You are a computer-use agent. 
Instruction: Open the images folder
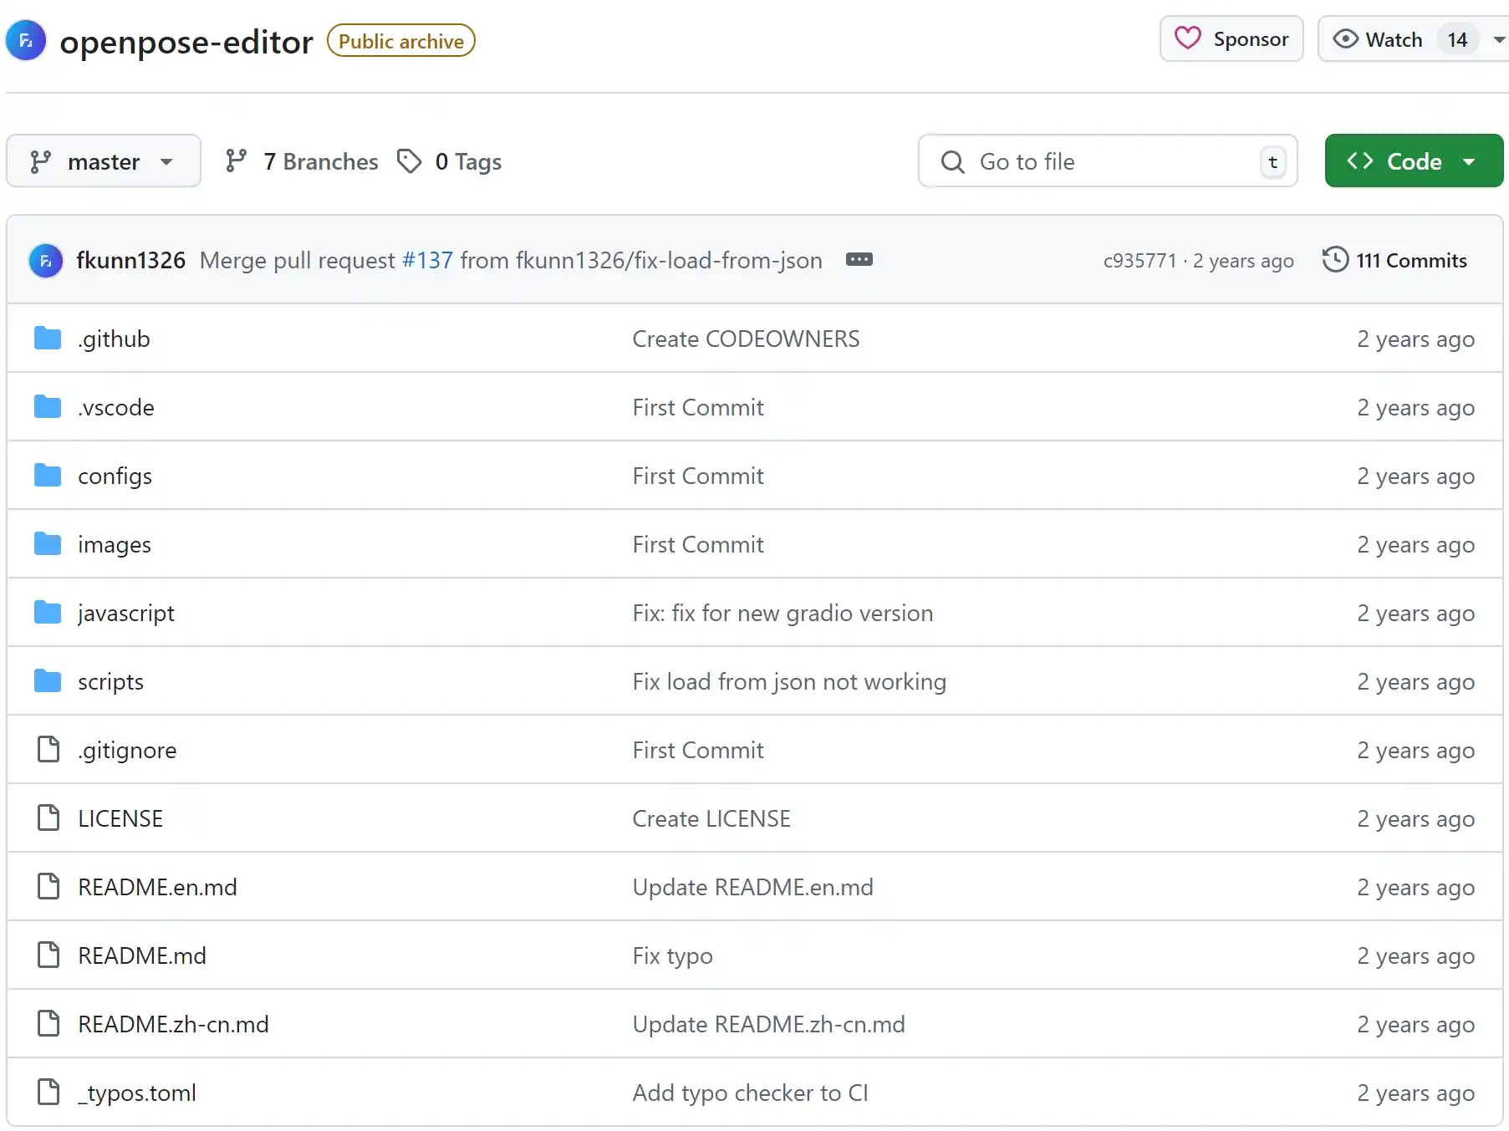point(115,545)
